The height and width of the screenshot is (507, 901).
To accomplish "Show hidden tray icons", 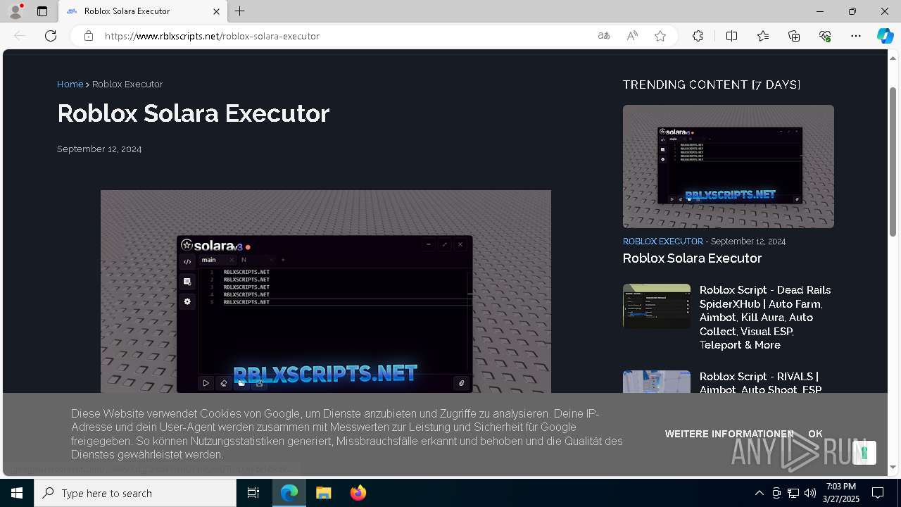I will (x=759, y=493).
